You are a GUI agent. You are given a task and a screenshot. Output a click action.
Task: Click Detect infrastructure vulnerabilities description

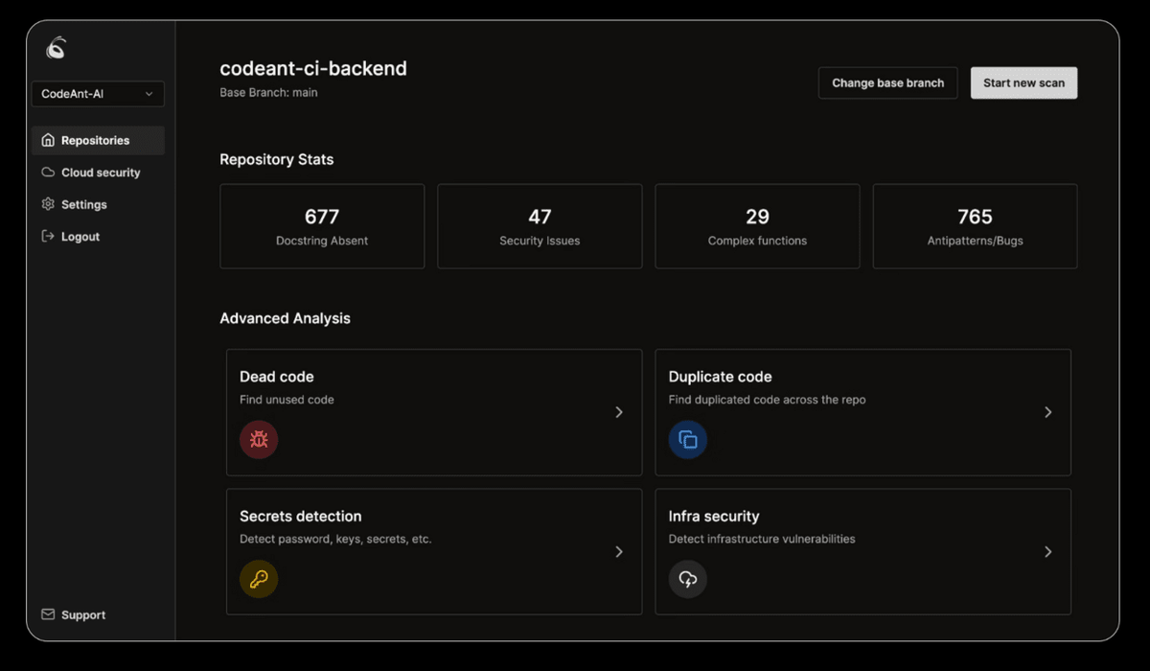tap(762, 539)
